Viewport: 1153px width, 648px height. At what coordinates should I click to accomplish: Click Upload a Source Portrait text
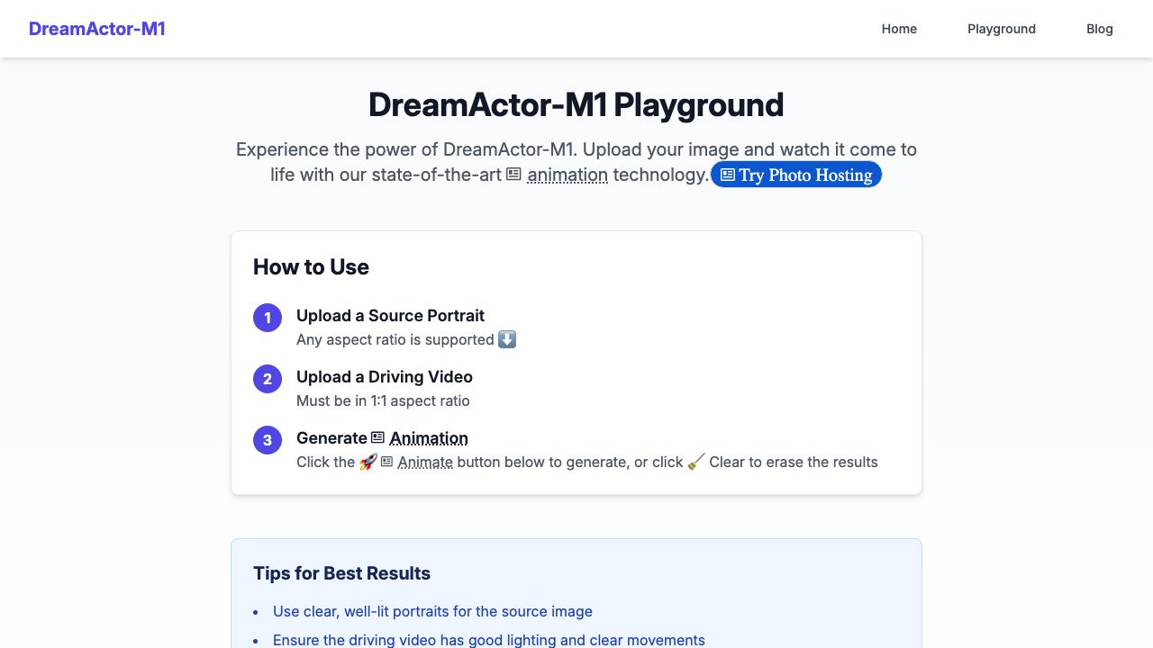[390, 315]
